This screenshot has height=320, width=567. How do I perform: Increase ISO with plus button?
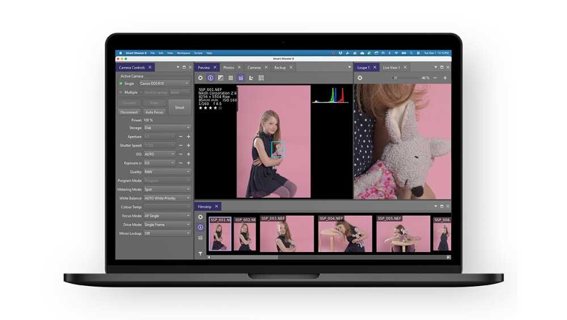[188, 154]
